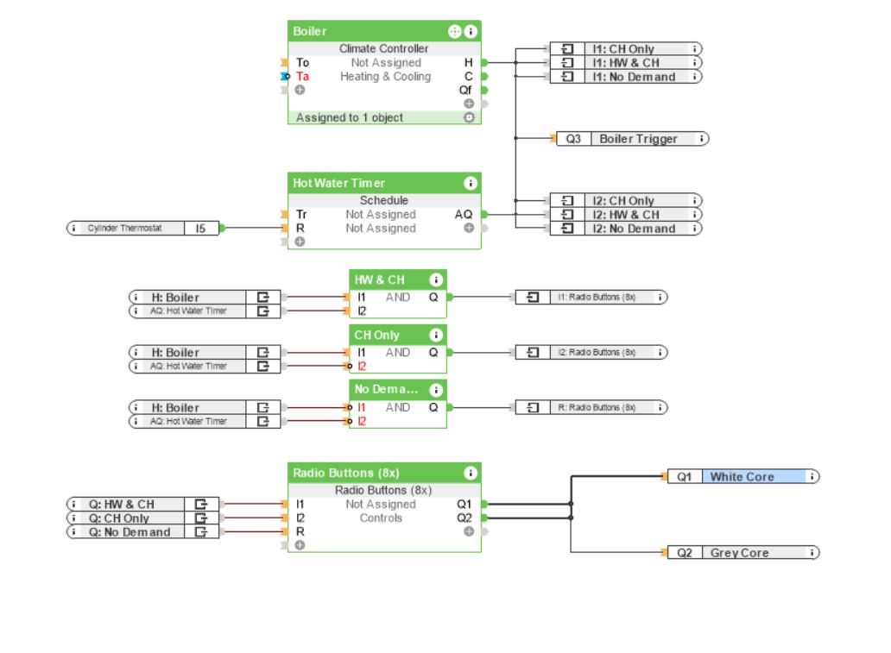This screenshot has height=653, width=891.
Task: Toggle the inverted Ta input on Boiler block
Action: pyautogui.click(x=286, y=77)
